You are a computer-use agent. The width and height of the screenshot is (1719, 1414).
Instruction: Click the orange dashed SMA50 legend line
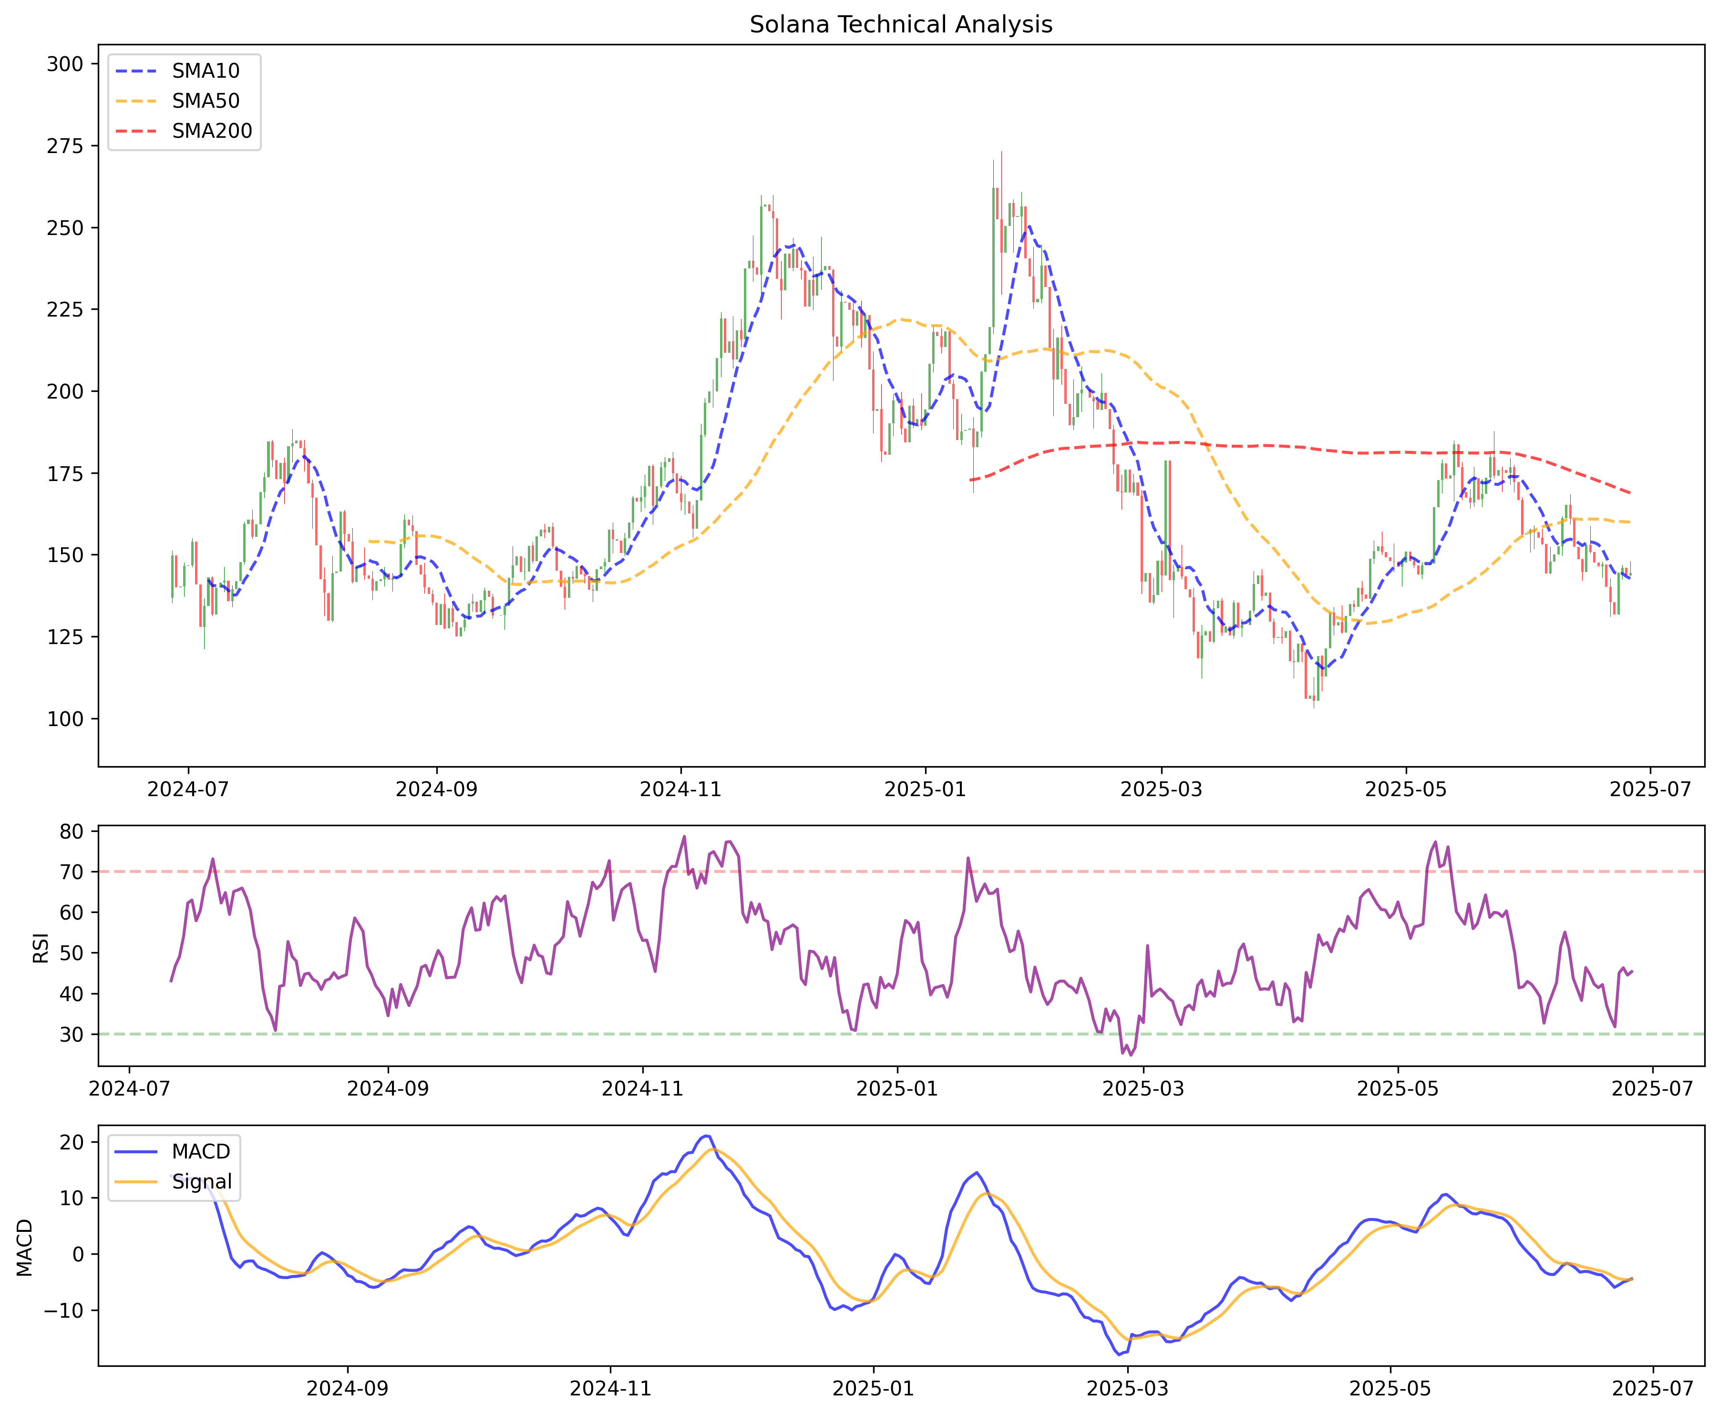tap(137, 101)
